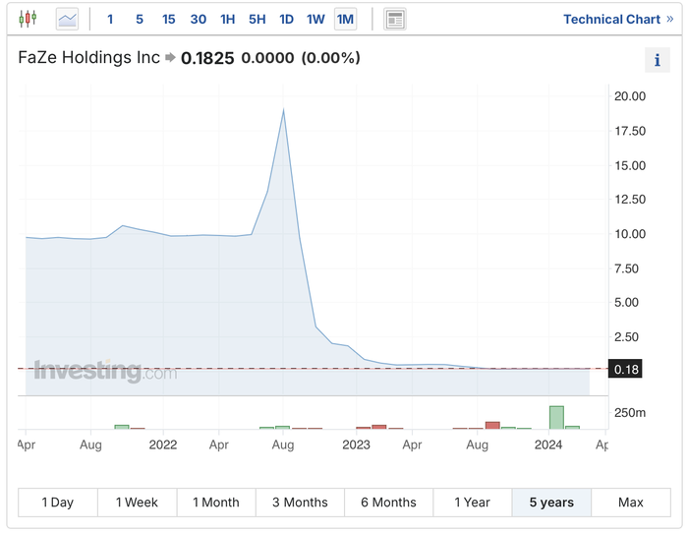688x533 pixels.
Task: Click the 2022 axis label
Action: click(163, 444)
